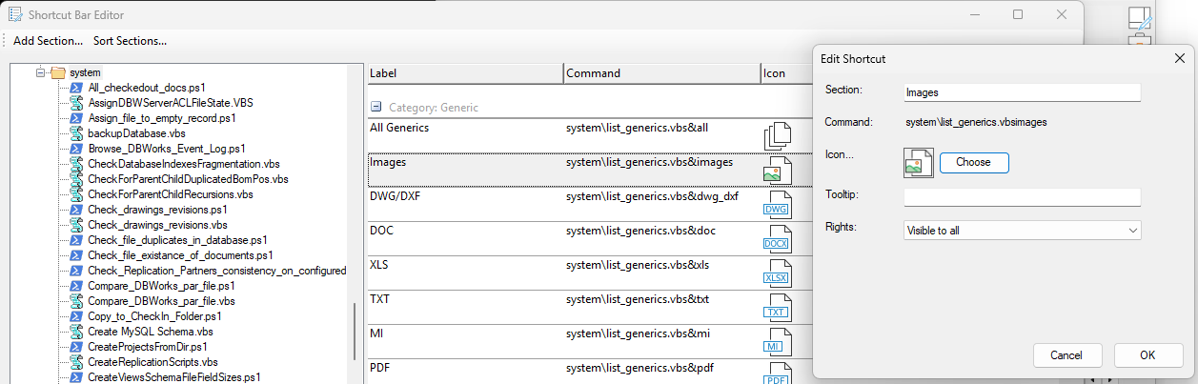Click the Icon column header

(786, 73)
